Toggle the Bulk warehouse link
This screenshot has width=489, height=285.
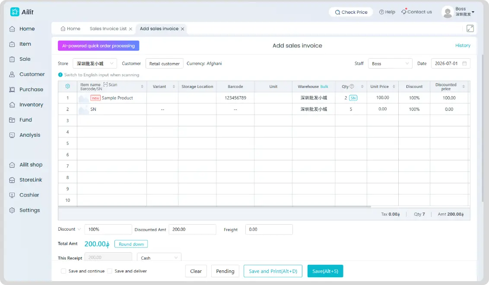324,87
